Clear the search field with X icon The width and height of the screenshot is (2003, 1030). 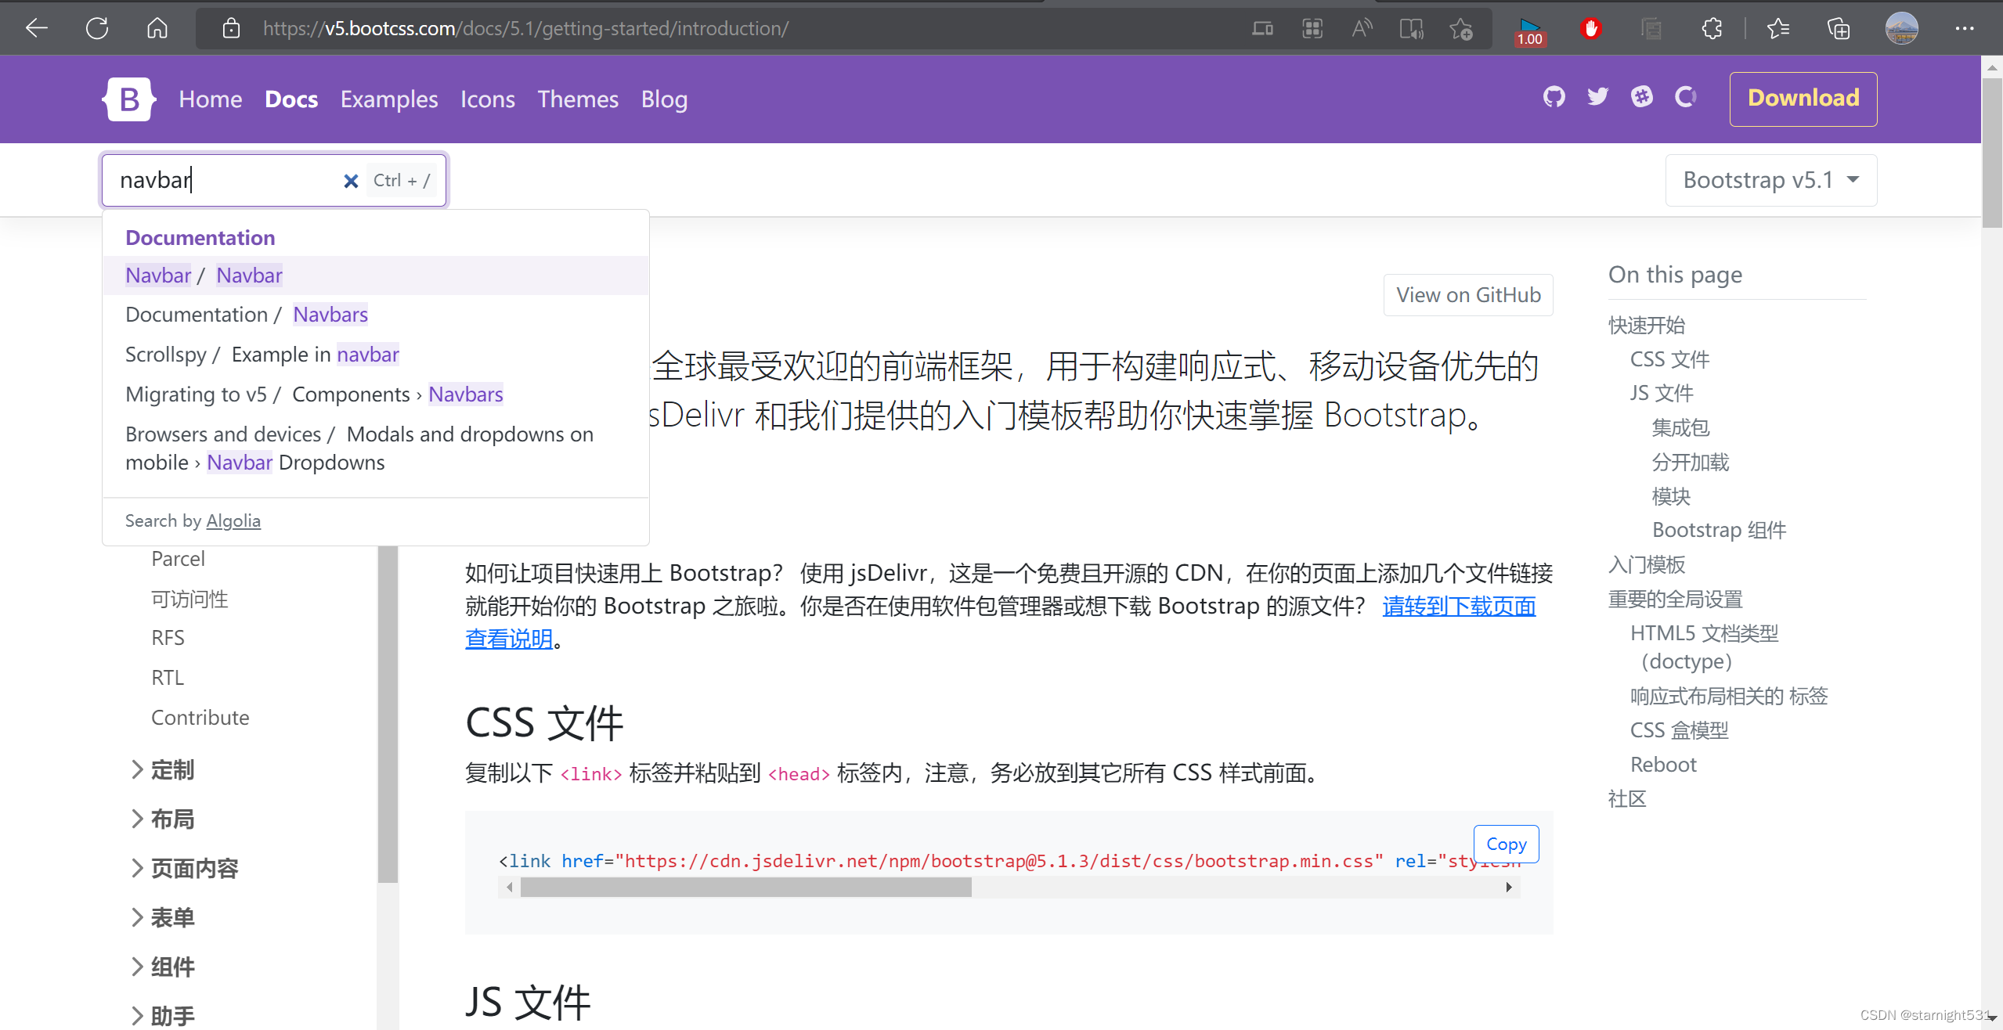coord(351,181)
